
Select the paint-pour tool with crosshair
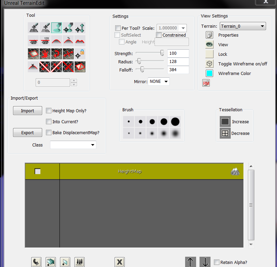pos(68,28)
